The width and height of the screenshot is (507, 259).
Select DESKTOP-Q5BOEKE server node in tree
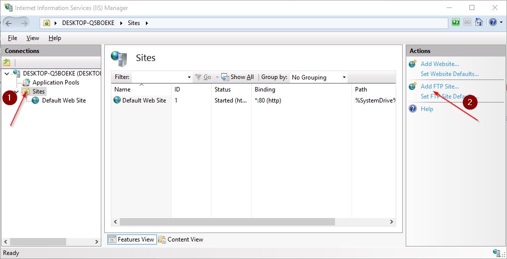point(62,73)
